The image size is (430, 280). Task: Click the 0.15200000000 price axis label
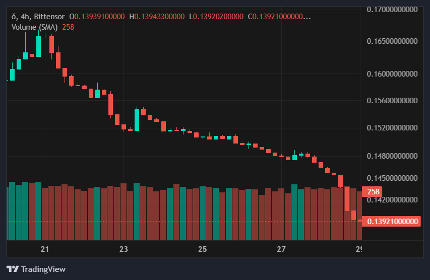pyautogui.click(x=392, y=128)
